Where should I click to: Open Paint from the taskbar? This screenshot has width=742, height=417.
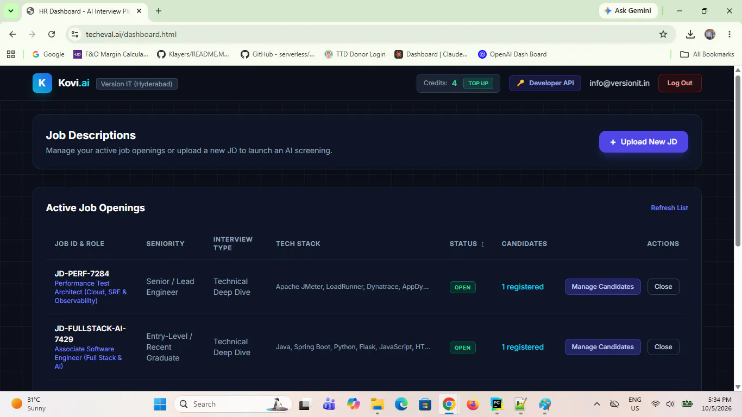[545, 404]
